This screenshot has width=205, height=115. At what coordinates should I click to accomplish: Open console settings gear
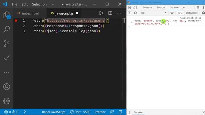pyautogui.click(x=203, y=13)
